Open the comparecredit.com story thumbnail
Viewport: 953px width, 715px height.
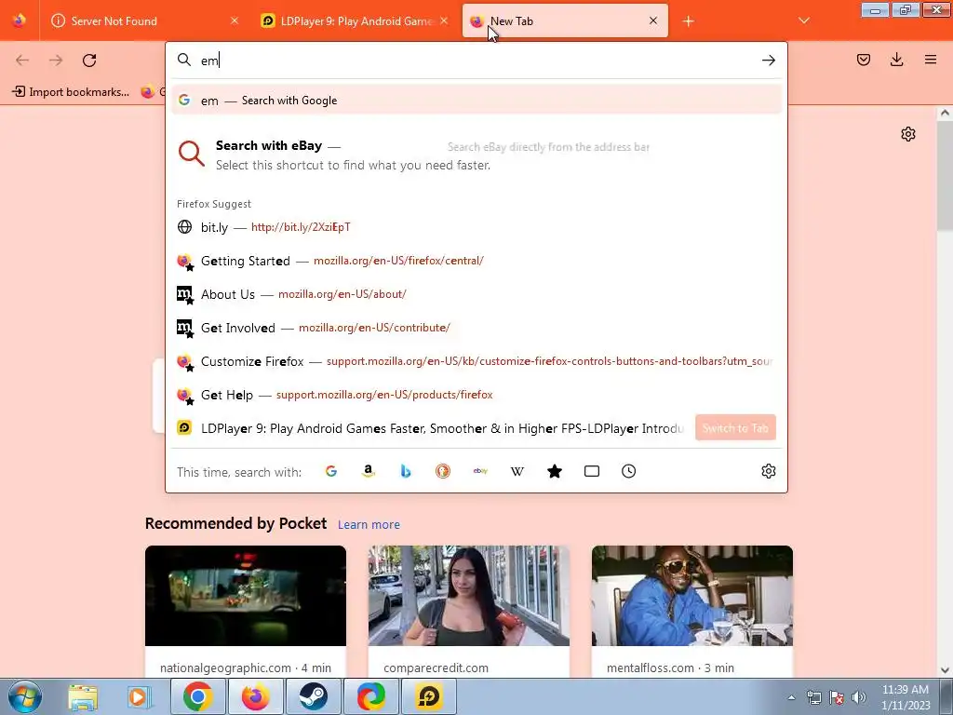469,596
